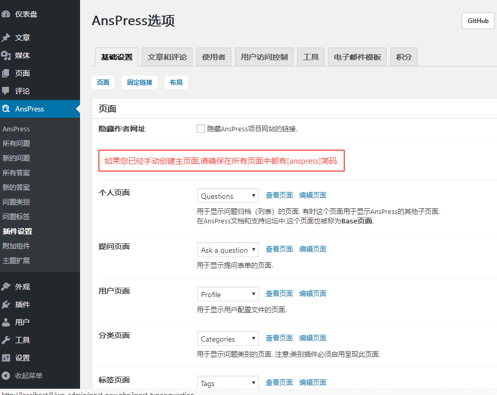Click the pages icon beside 页面

[x=6, y=73]
